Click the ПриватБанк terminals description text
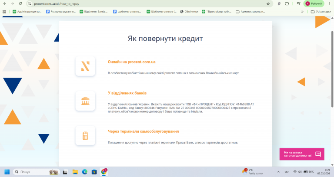334x177 pixels. pos(173,143)
